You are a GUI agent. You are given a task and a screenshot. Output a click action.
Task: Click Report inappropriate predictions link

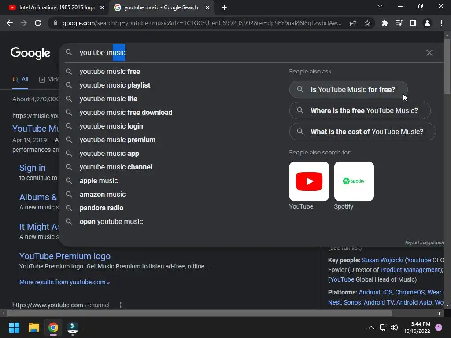coord(424,243)
